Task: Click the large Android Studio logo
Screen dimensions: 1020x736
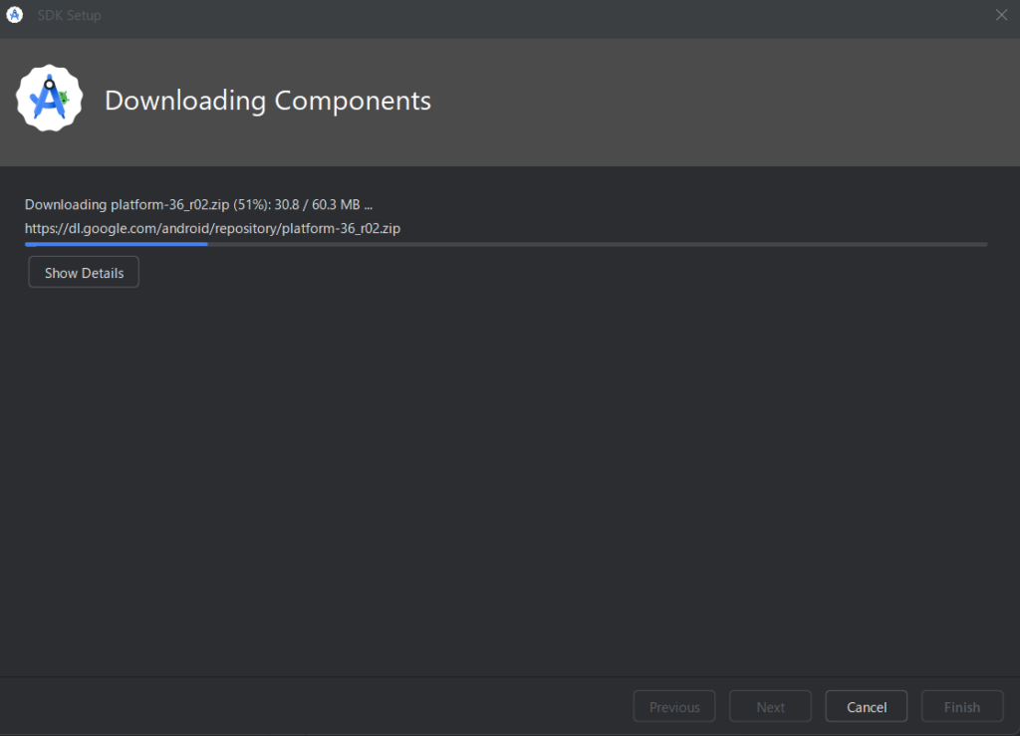Action: pyautogui.click(x=49, y=99)
